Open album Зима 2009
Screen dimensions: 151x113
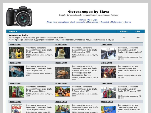pyautogui.click(x=106, y=83)
